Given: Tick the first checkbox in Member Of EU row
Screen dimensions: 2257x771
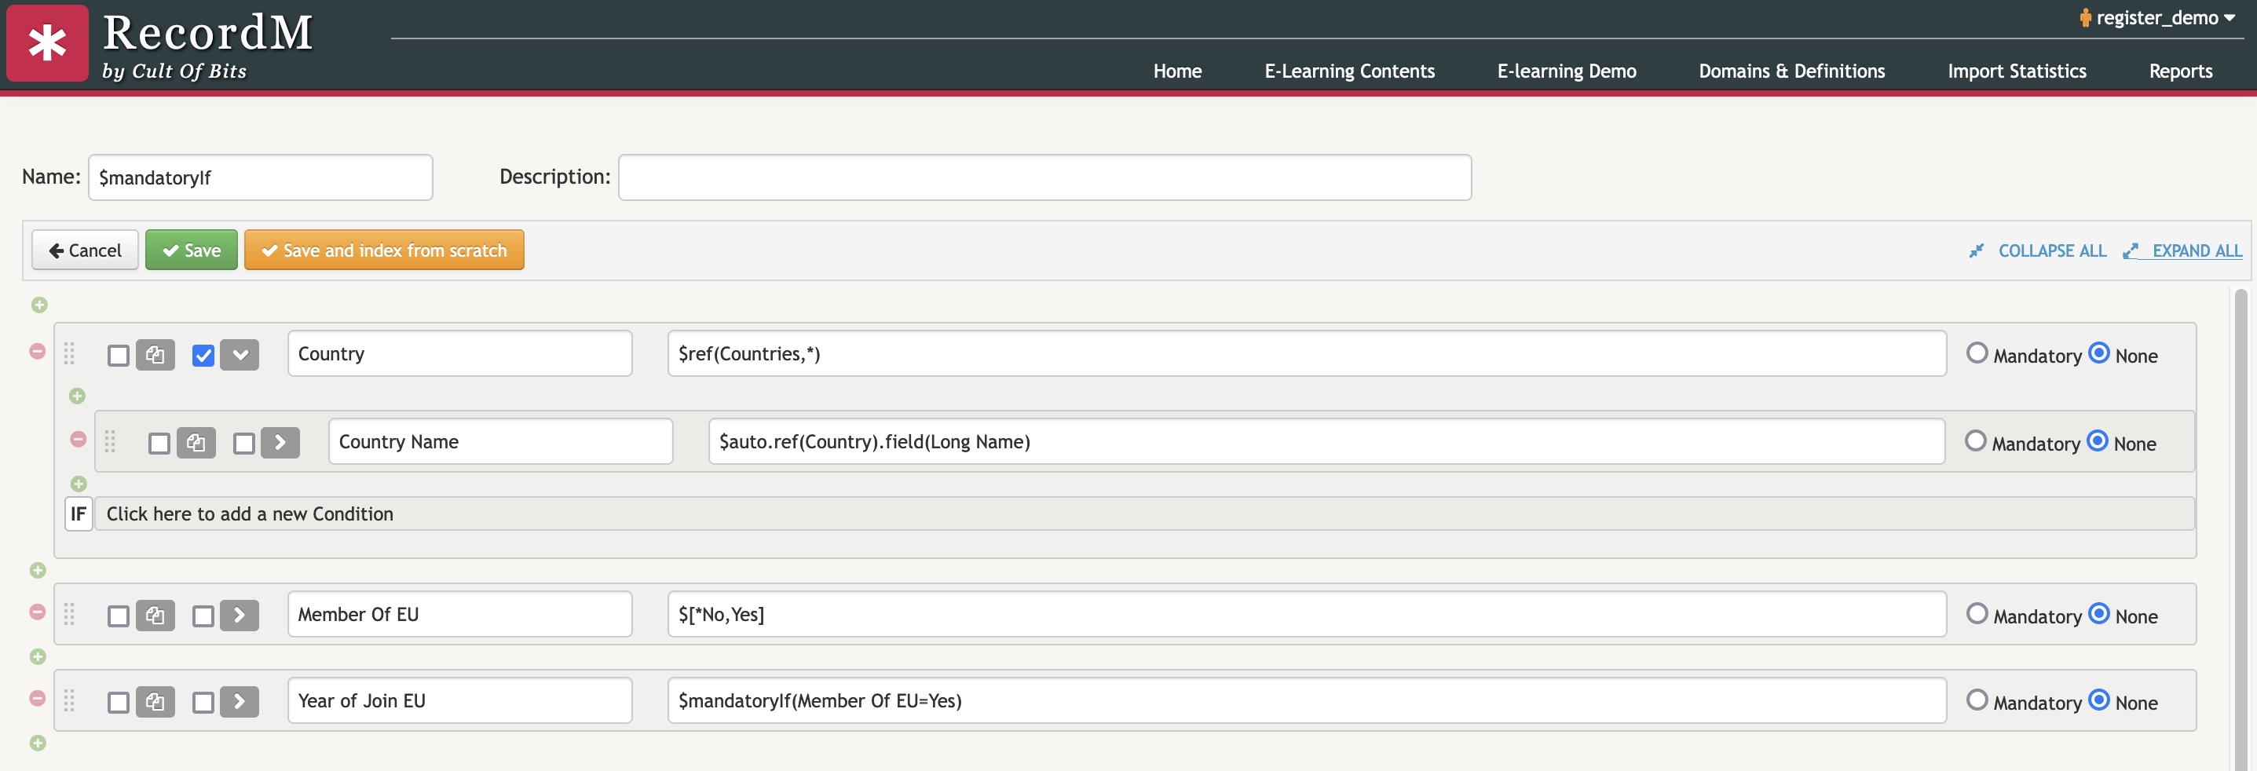Looking at the screenshot, I should 119,616.
